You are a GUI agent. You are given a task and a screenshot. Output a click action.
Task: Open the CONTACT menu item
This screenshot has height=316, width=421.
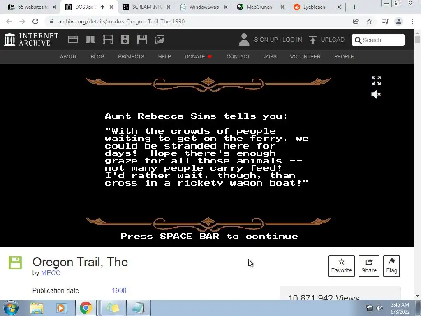pyautogui.click(x=238, y=57)
